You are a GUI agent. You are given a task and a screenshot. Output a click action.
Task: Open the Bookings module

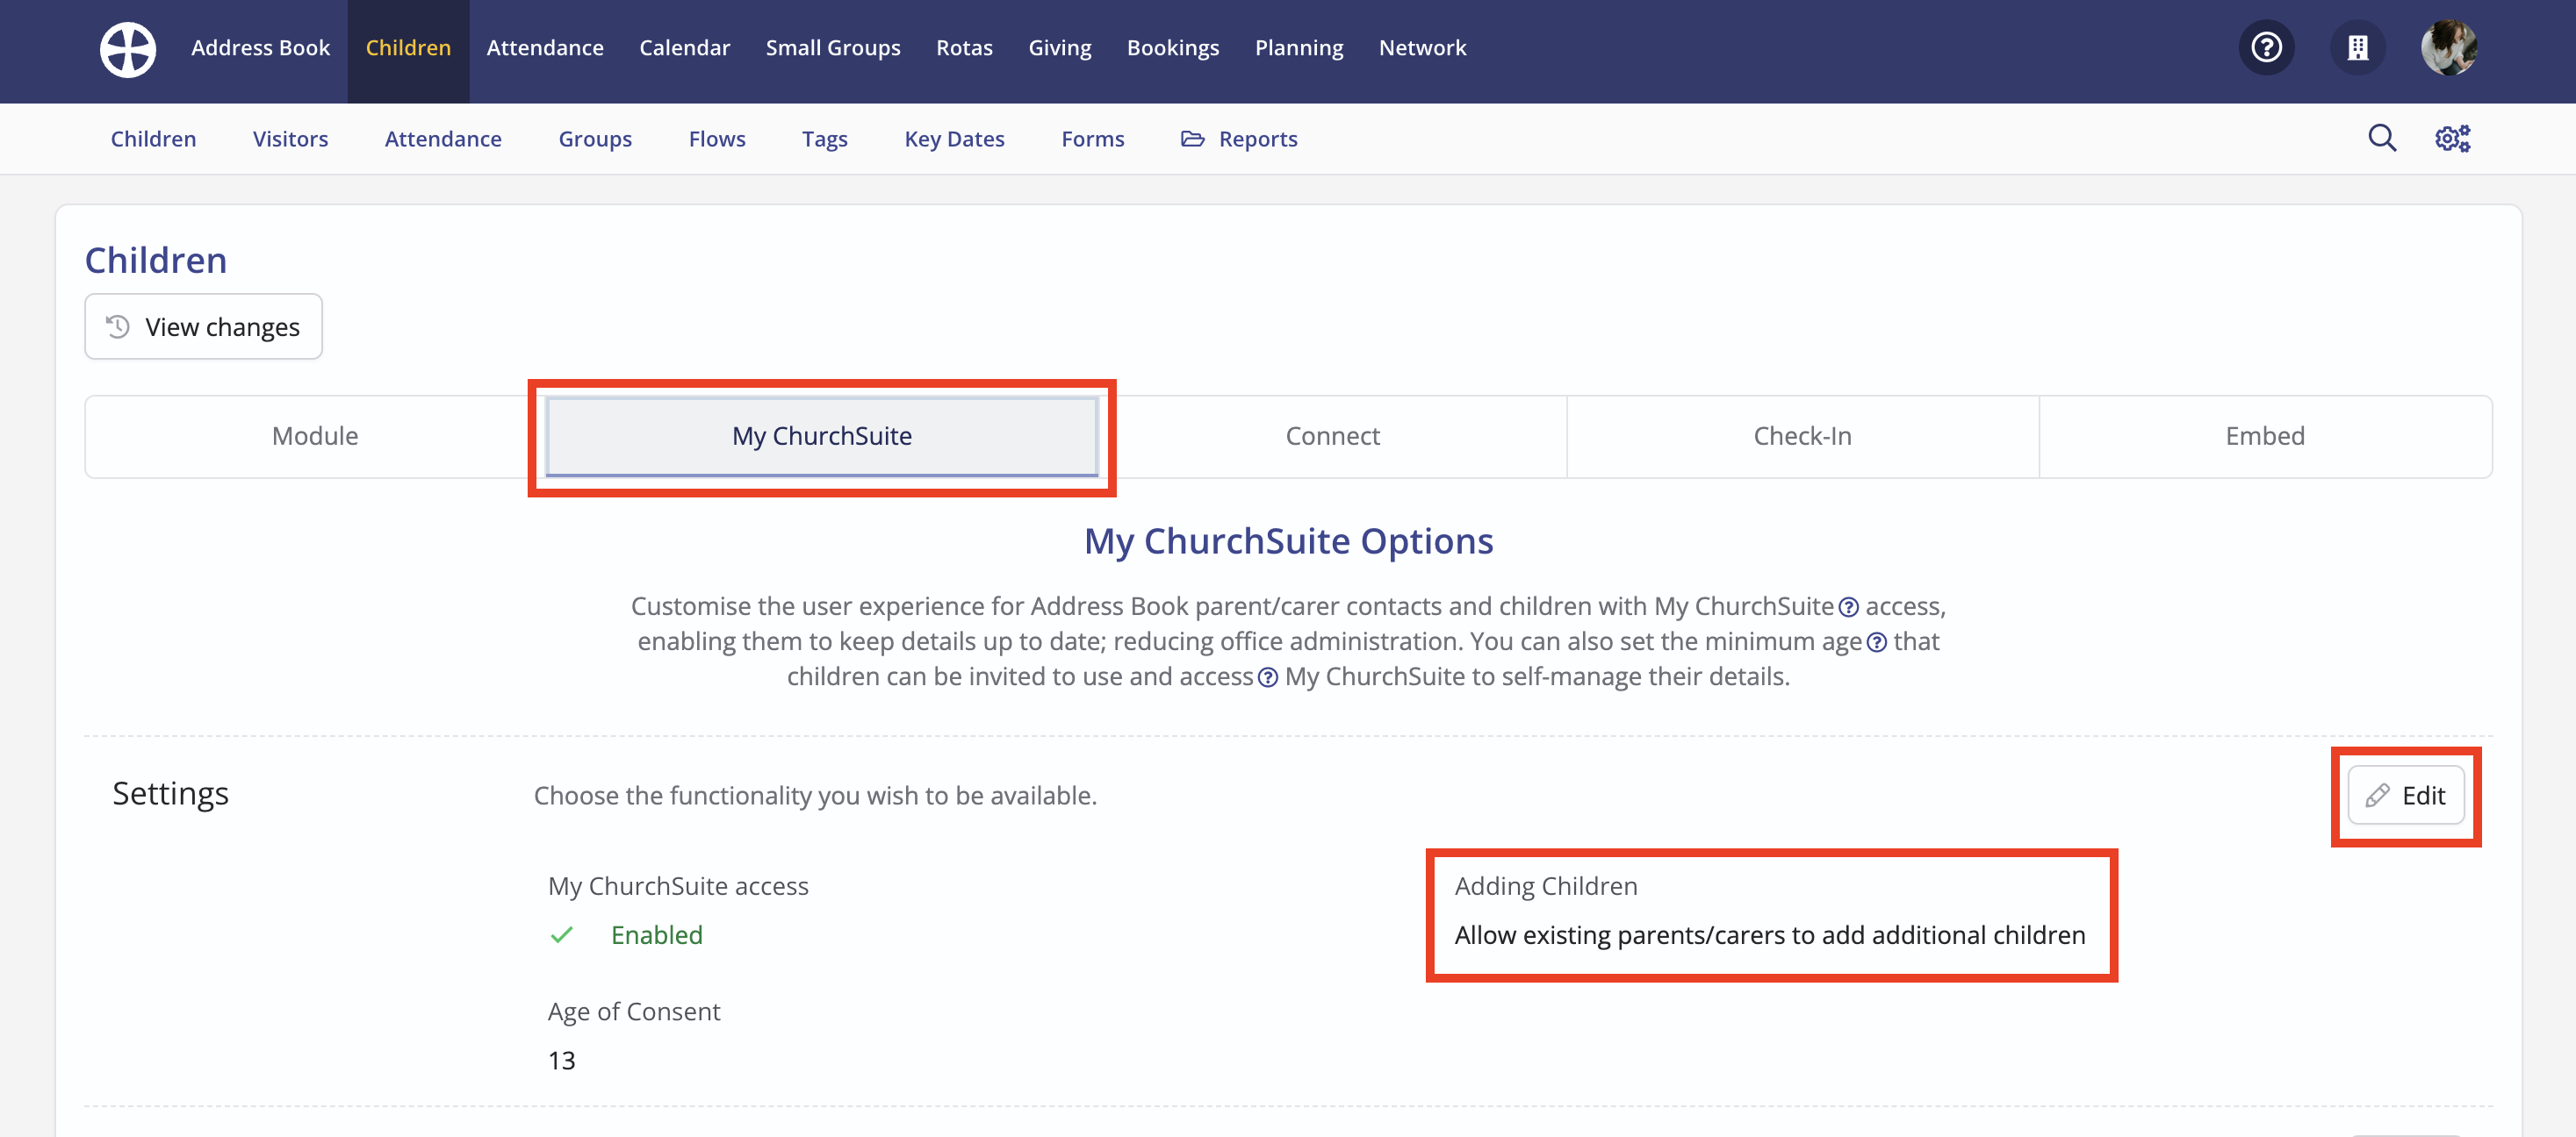pyautogui.click(x=1173, y=47)
